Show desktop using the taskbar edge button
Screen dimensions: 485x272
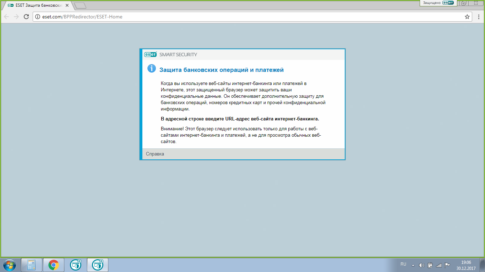point(483,265)
